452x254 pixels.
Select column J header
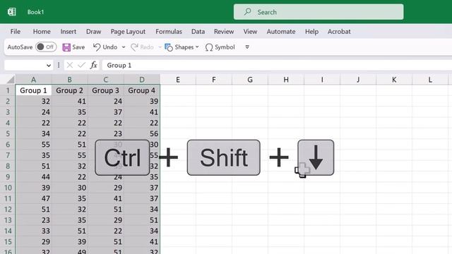coord(358,80)
